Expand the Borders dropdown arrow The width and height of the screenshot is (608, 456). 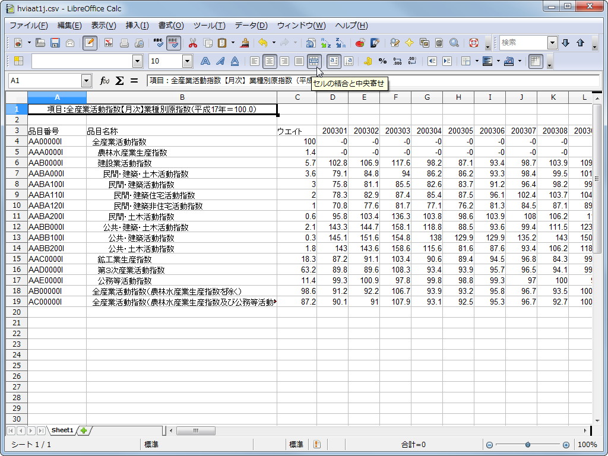477,61
